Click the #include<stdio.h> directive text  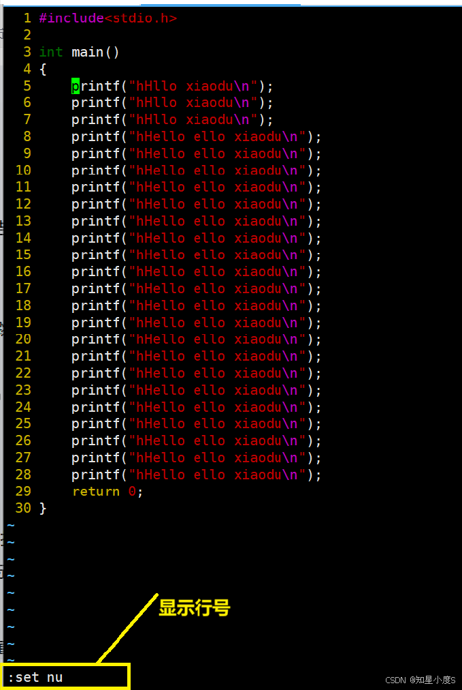pos(108,18)
